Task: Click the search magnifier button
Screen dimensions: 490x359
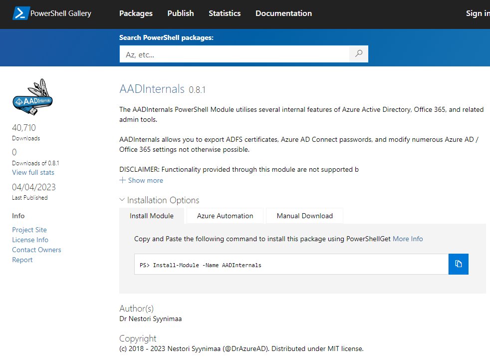Action: click(x=358, y=54)
